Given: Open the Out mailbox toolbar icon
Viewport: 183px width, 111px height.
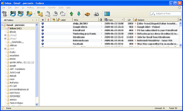Looking at the screenshot, I should [x=20, y=14].
